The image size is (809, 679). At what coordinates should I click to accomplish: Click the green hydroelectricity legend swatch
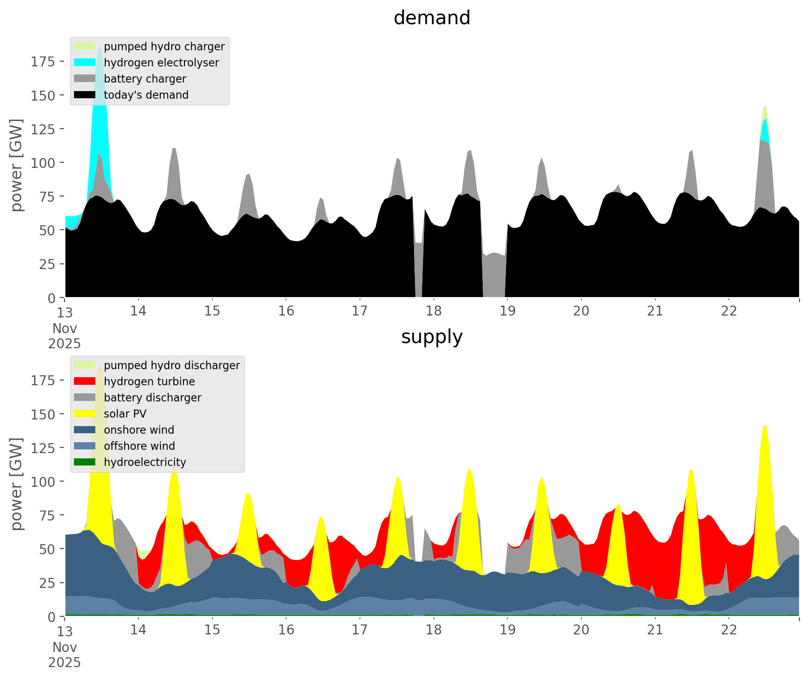click(x=85, y=462)
